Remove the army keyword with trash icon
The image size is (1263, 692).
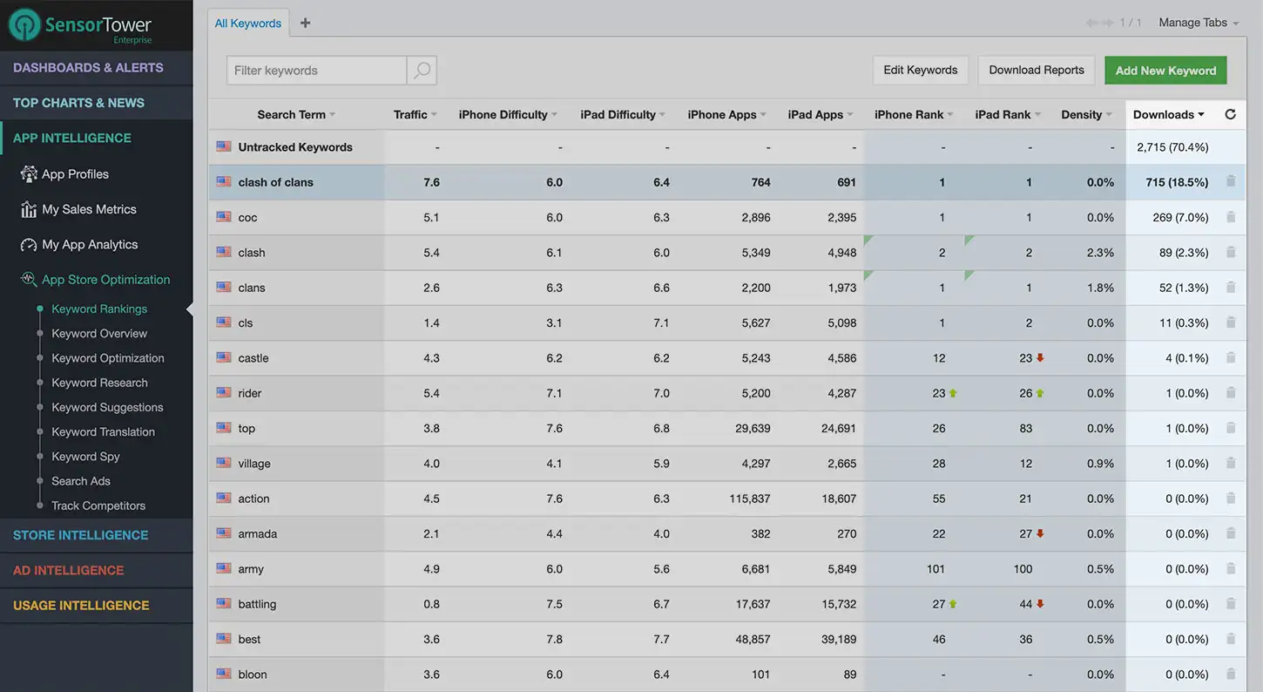click(1231, 568)
